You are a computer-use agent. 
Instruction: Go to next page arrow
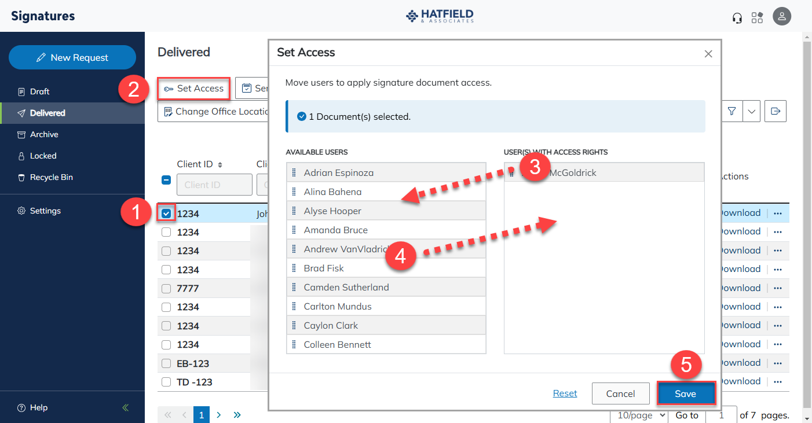219,415
